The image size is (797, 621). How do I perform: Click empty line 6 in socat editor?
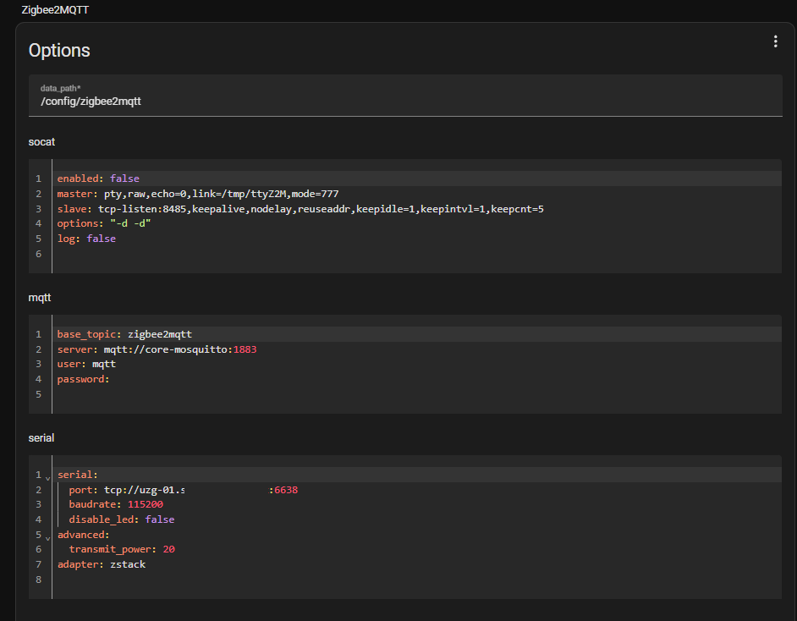click(x=417, y=254)
